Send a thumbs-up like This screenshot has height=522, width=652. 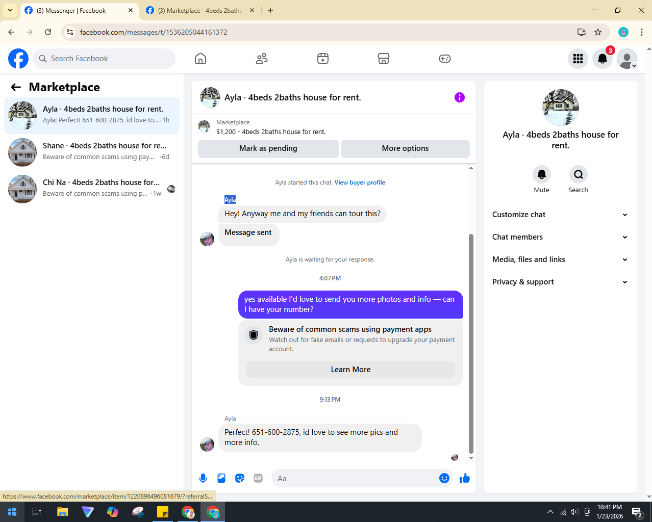(x=465, y=478)
